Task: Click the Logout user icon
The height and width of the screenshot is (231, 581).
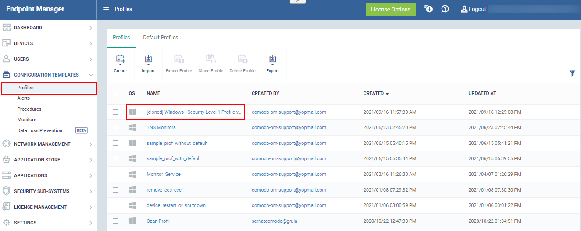Action: pos(464,9)
